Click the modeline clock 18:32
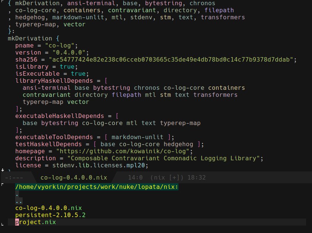Viewport: 312px width, 233px height. [197, 177]
